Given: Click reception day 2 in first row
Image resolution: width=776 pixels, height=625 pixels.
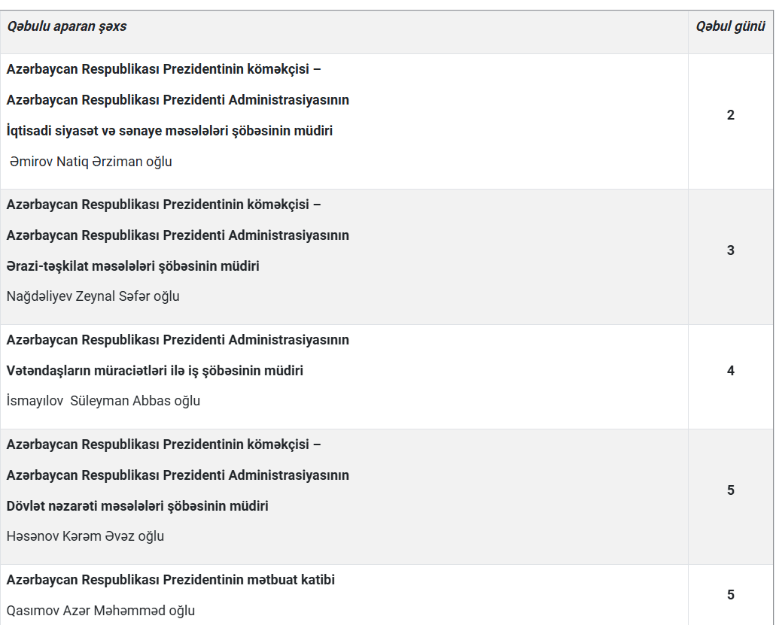Looking at the screenshot, I should (x=731, y=115).
